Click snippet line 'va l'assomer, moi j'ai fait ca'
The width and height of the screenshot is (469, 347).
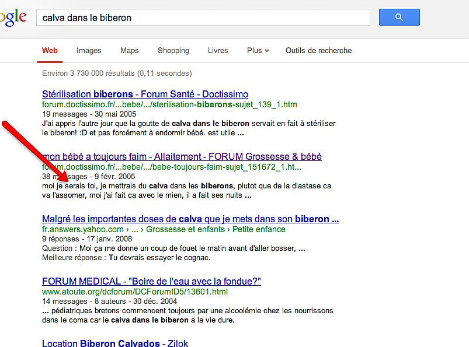(x=147, y=195)
